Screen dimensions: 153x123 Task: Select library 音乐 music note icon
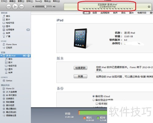pyautogui.click(x=4, y=16)
